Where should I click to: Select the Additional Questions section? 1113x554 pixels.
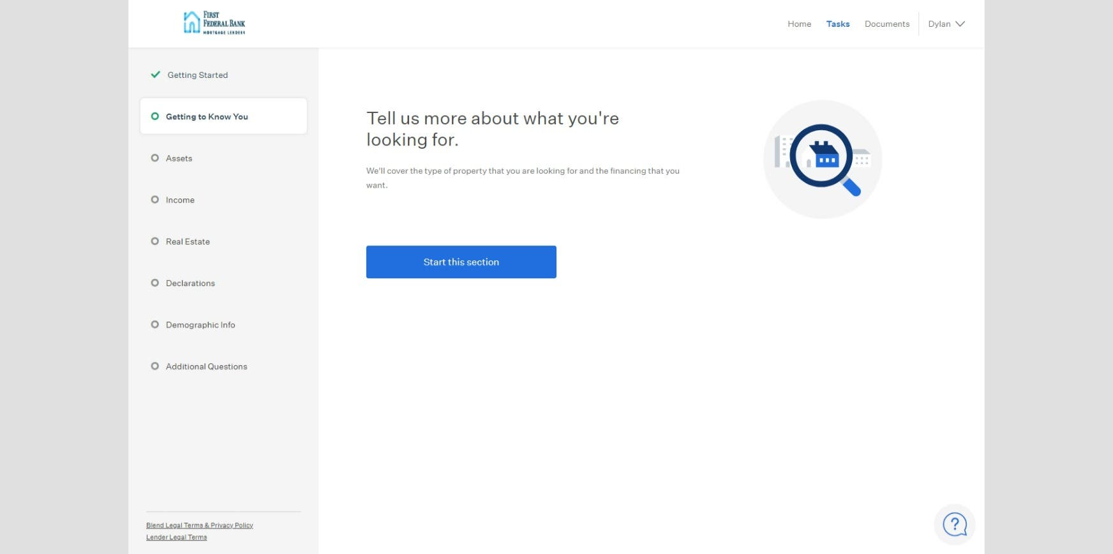click(x=206, y=366)
